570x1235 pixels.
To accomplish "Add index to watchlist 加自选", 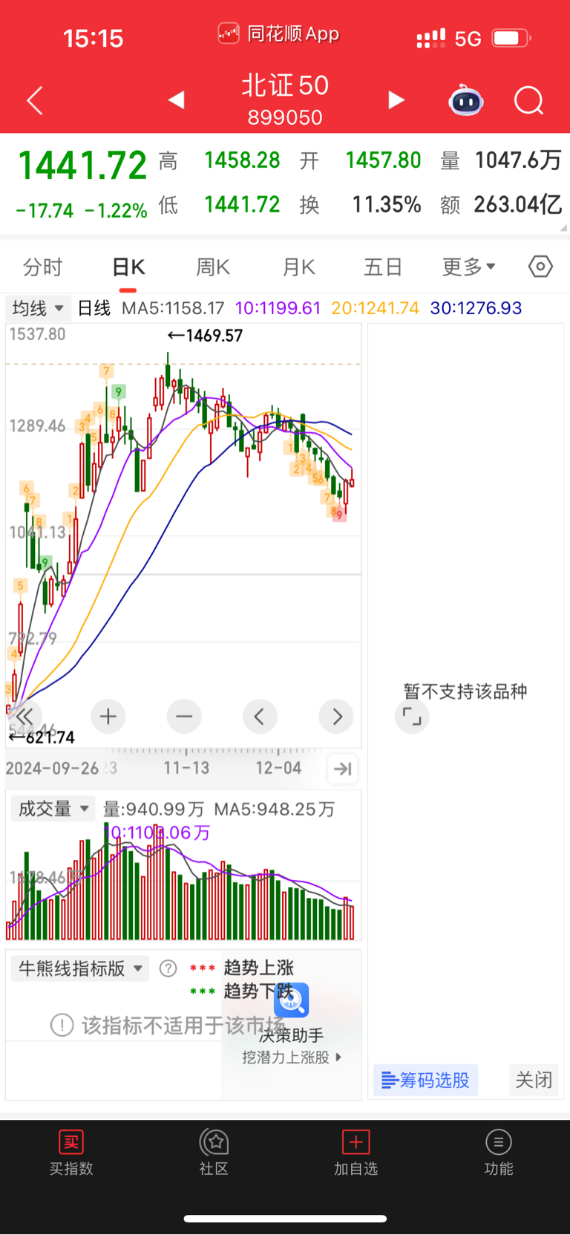I will (x=356, y=1152).
